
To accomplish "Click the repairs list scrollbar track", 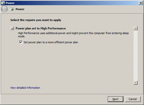I will click(x=135, y=55).
